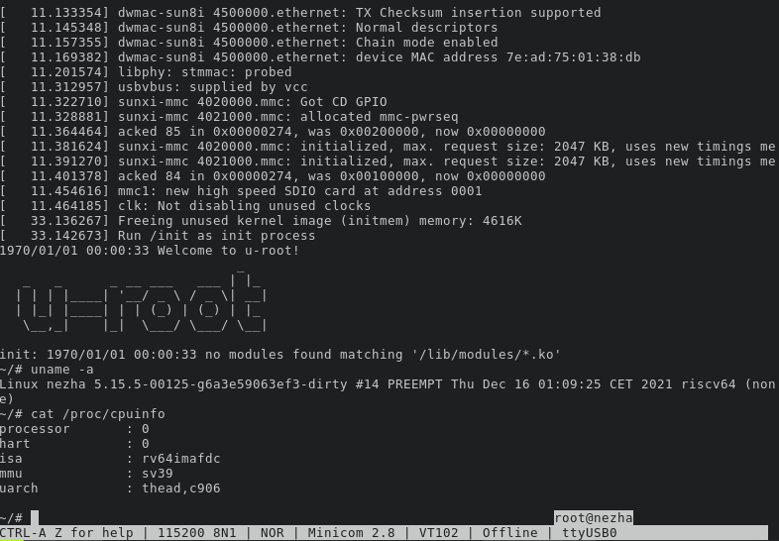
Task: Click 'Run /init as init process' line
Action: [x=158, y=236]
